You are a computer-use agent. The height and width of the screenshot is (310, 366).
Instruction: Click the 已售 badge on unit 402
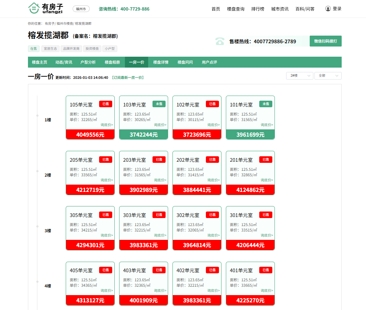coord(212,270)
